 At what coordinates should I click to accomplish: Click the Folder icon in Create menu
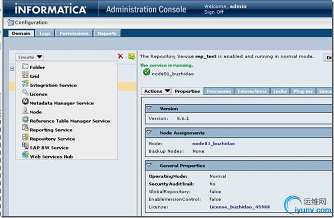(25, 66)
